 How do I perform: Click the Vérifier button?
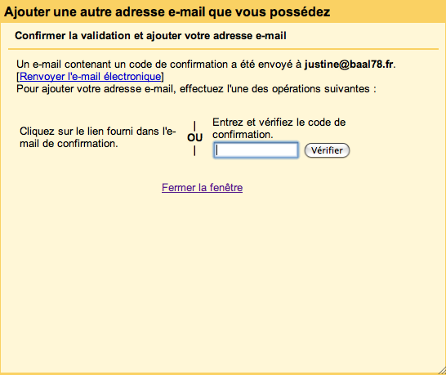click(327, 150)
